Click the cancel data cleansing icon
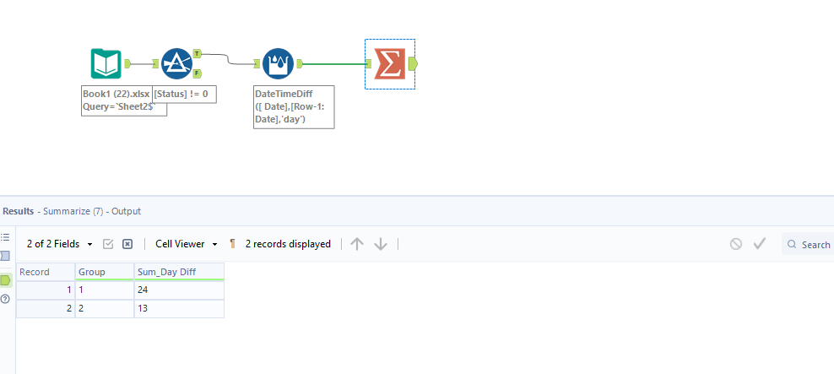This screenshot has height=374, width=834. coord(735,244)
